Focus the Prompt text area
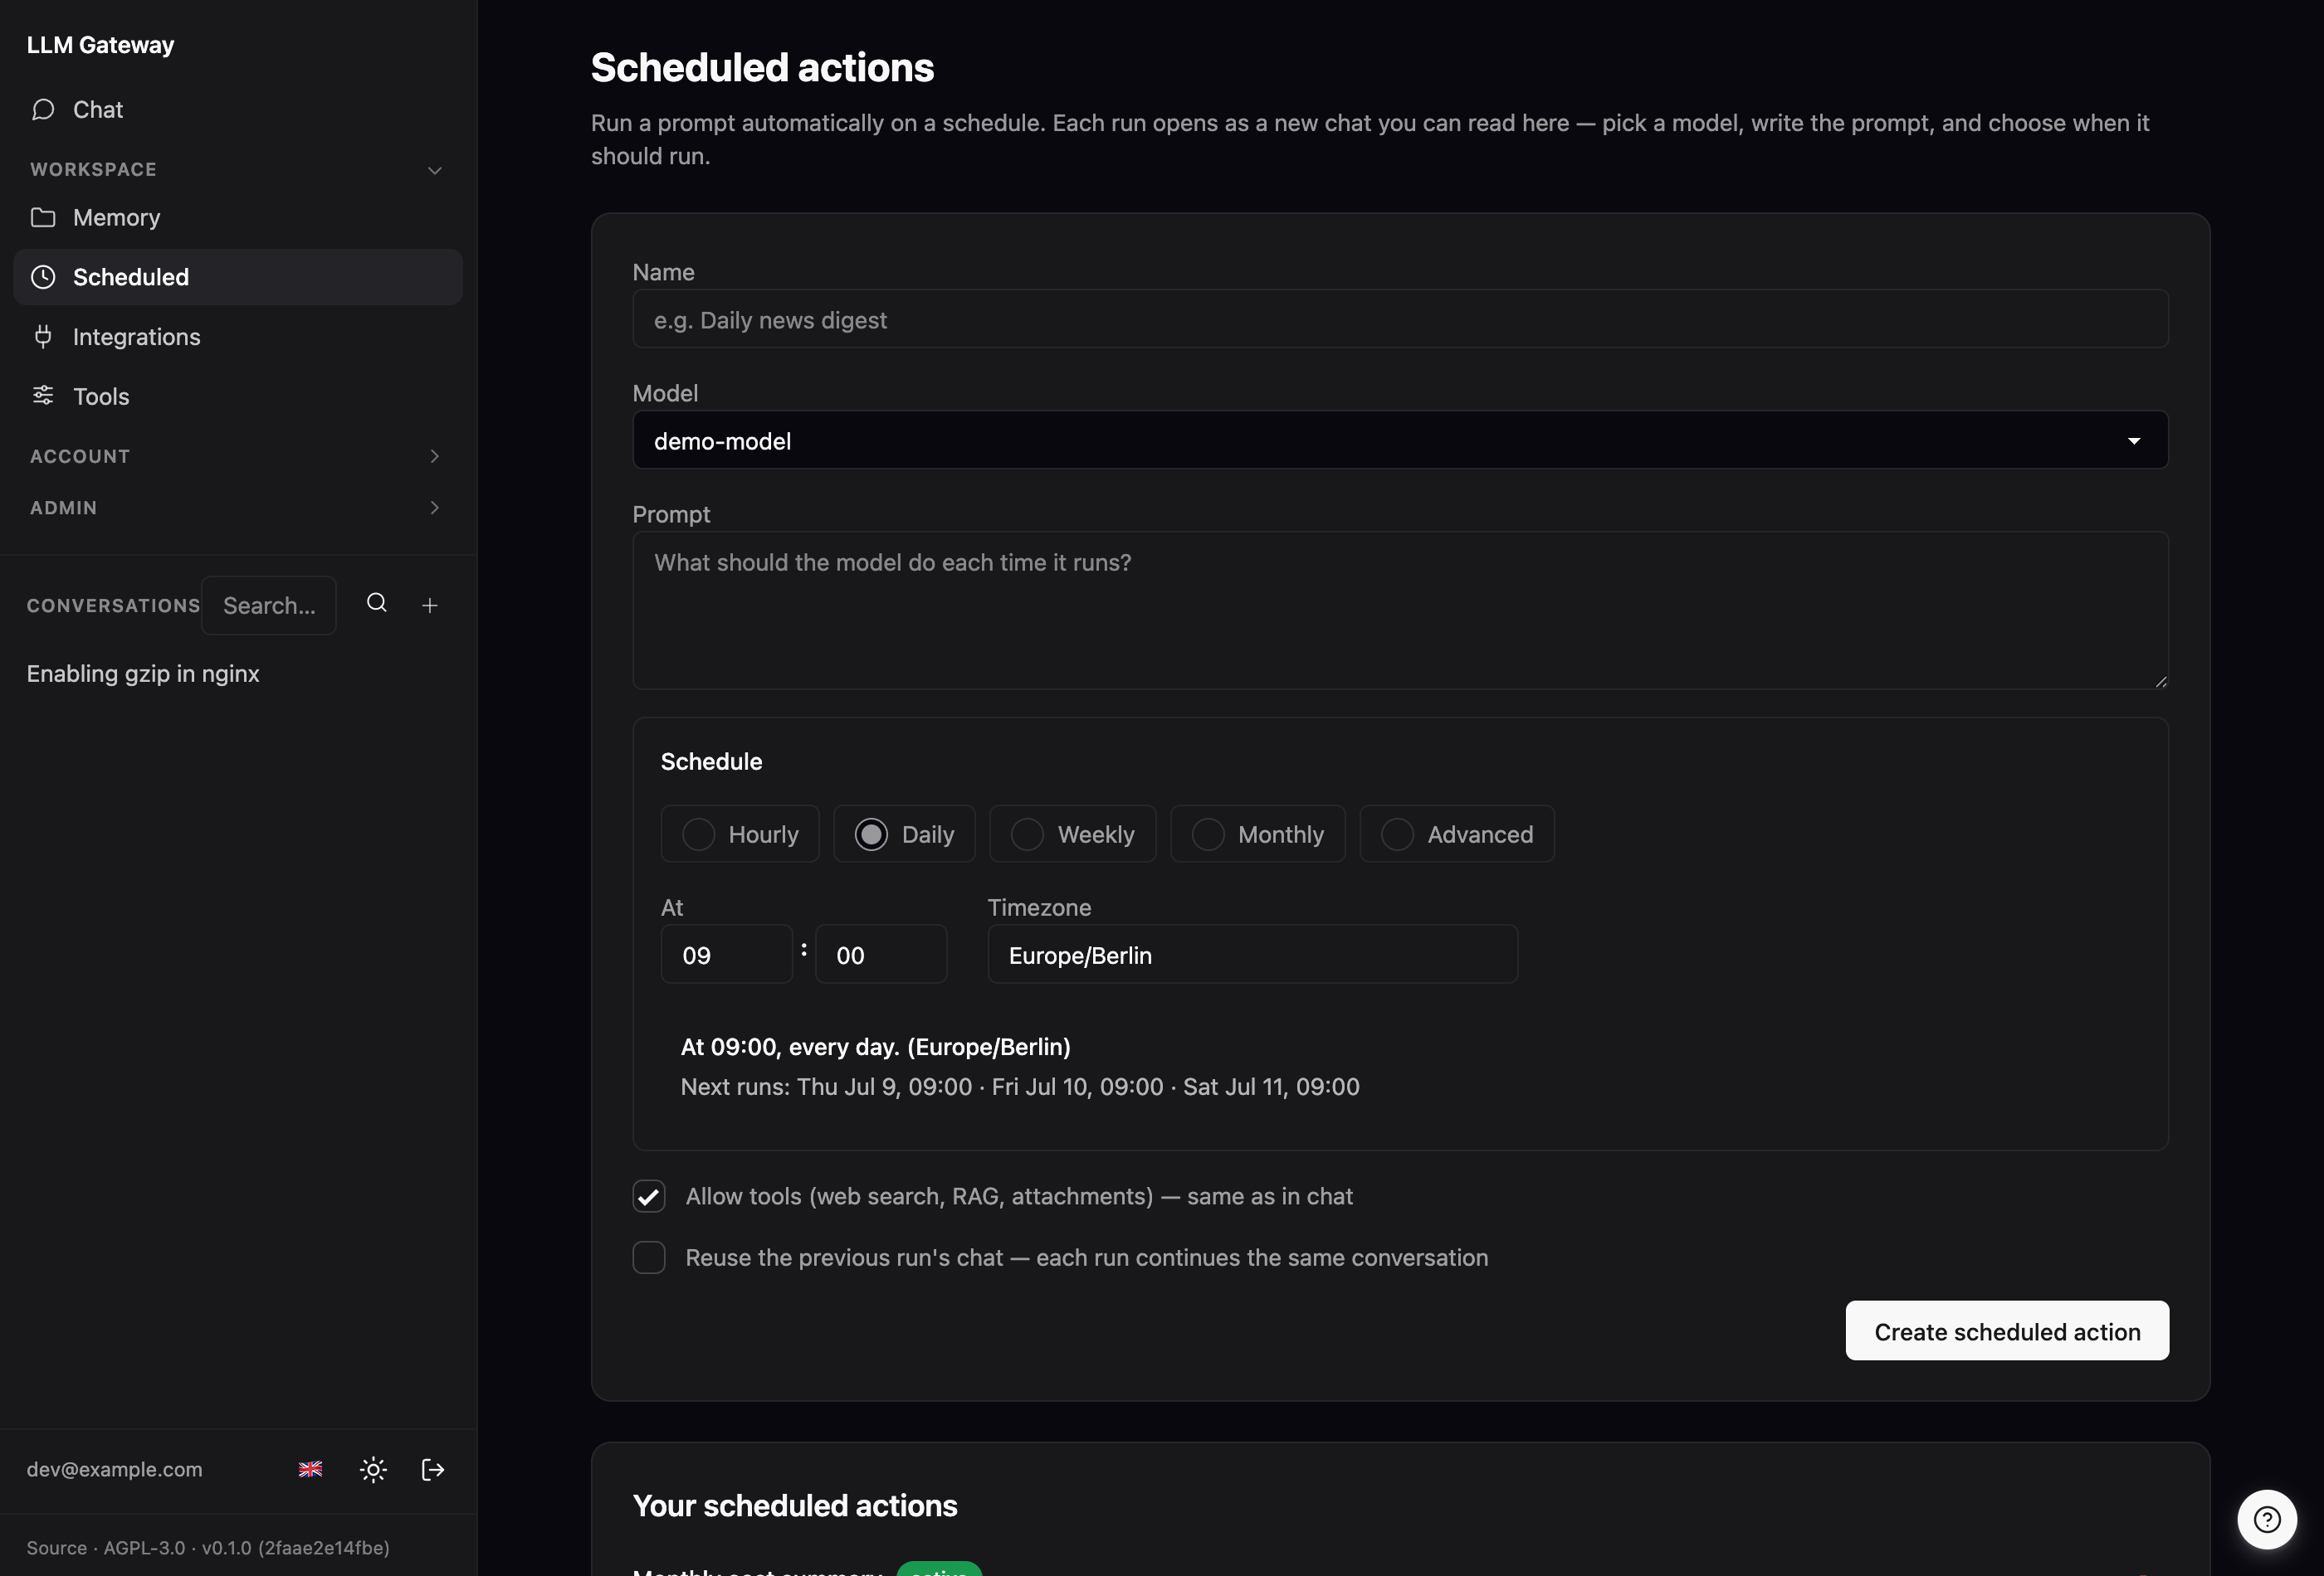The image size is (2324, 1576). (x=1400, y=610)
